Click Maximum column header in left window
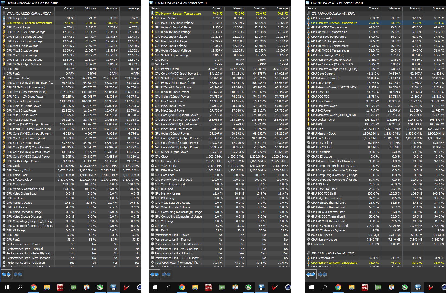 click(108, 8)
